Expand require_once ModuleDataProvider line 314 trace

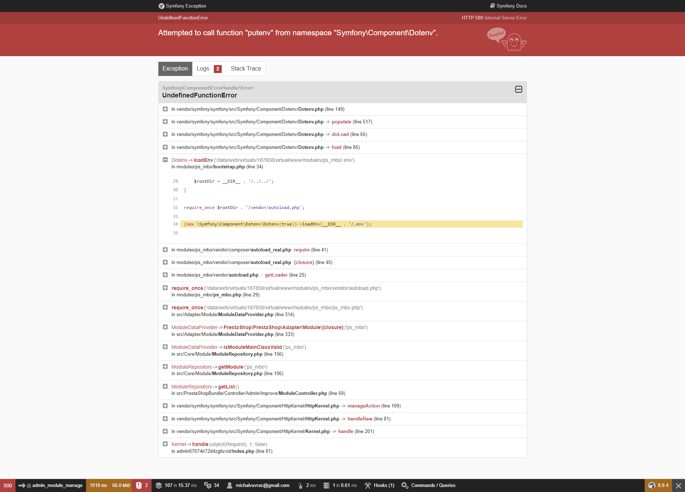point(165,307)
